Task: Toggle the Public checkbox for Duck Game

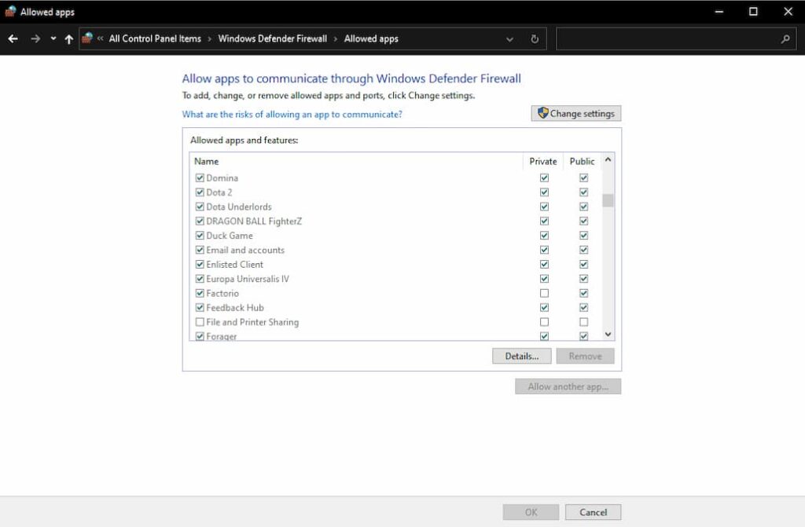Action: click(583, 235)
